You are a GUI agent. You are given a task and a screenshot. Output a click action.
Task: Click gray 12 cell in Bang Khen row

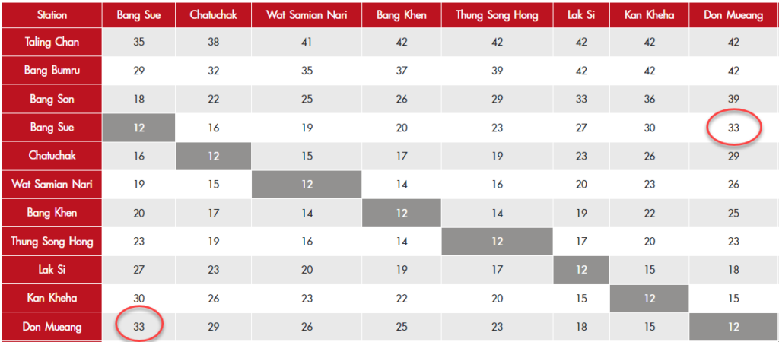pos(402,213)
